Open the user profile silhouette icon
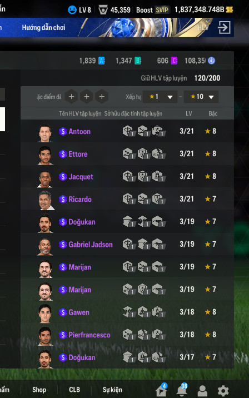This screenshot has height=398, width=249. (x=202, y=391)
